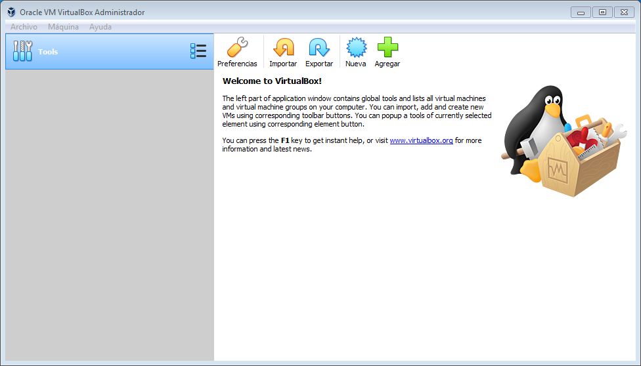Click the Importar appliance icon
Viewport: 641px width, 366px height.
coord(283,48)
